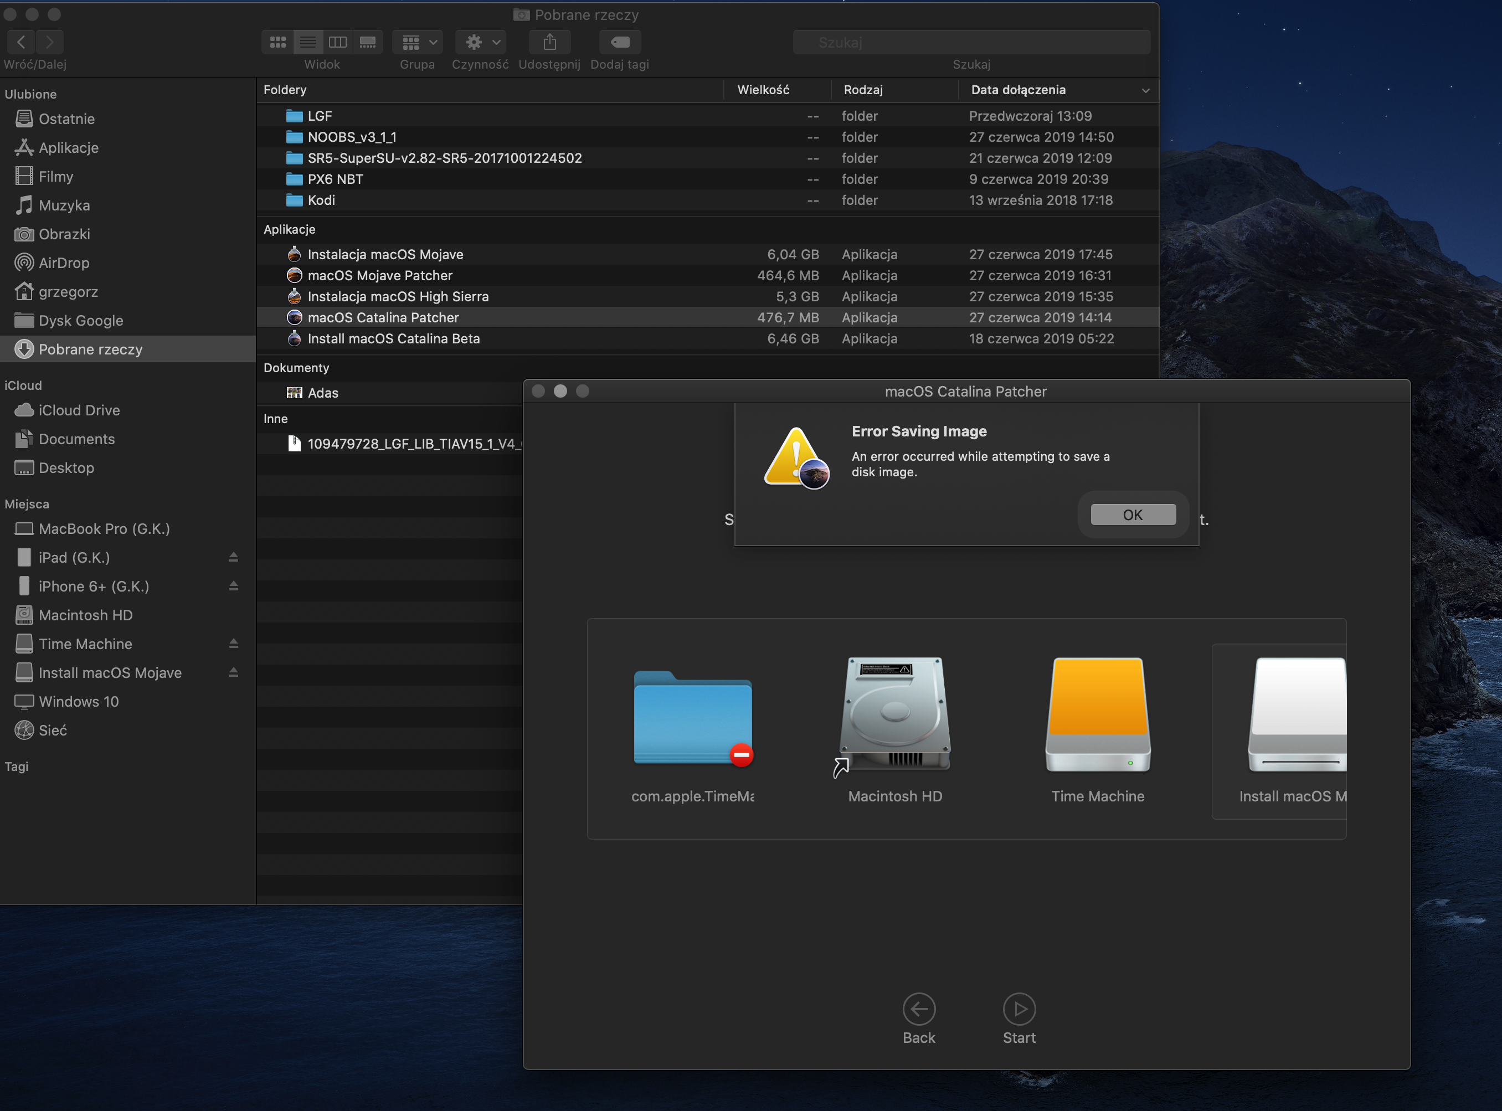Open AirDrop in the Finder sidebar
This screenshot has height=1111, width=1502.
click(x=63, y=263)
